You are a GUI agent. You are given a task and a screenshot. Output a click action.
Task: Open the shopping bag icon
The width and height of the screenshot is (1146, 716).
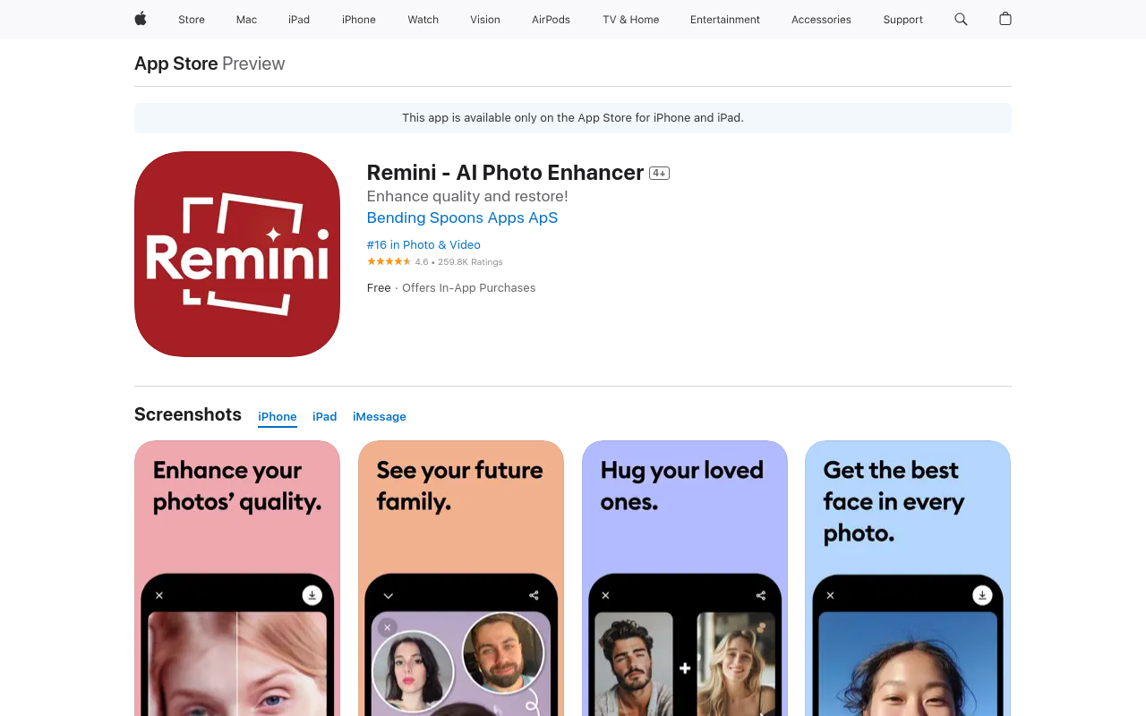[x=1005, y=19]
